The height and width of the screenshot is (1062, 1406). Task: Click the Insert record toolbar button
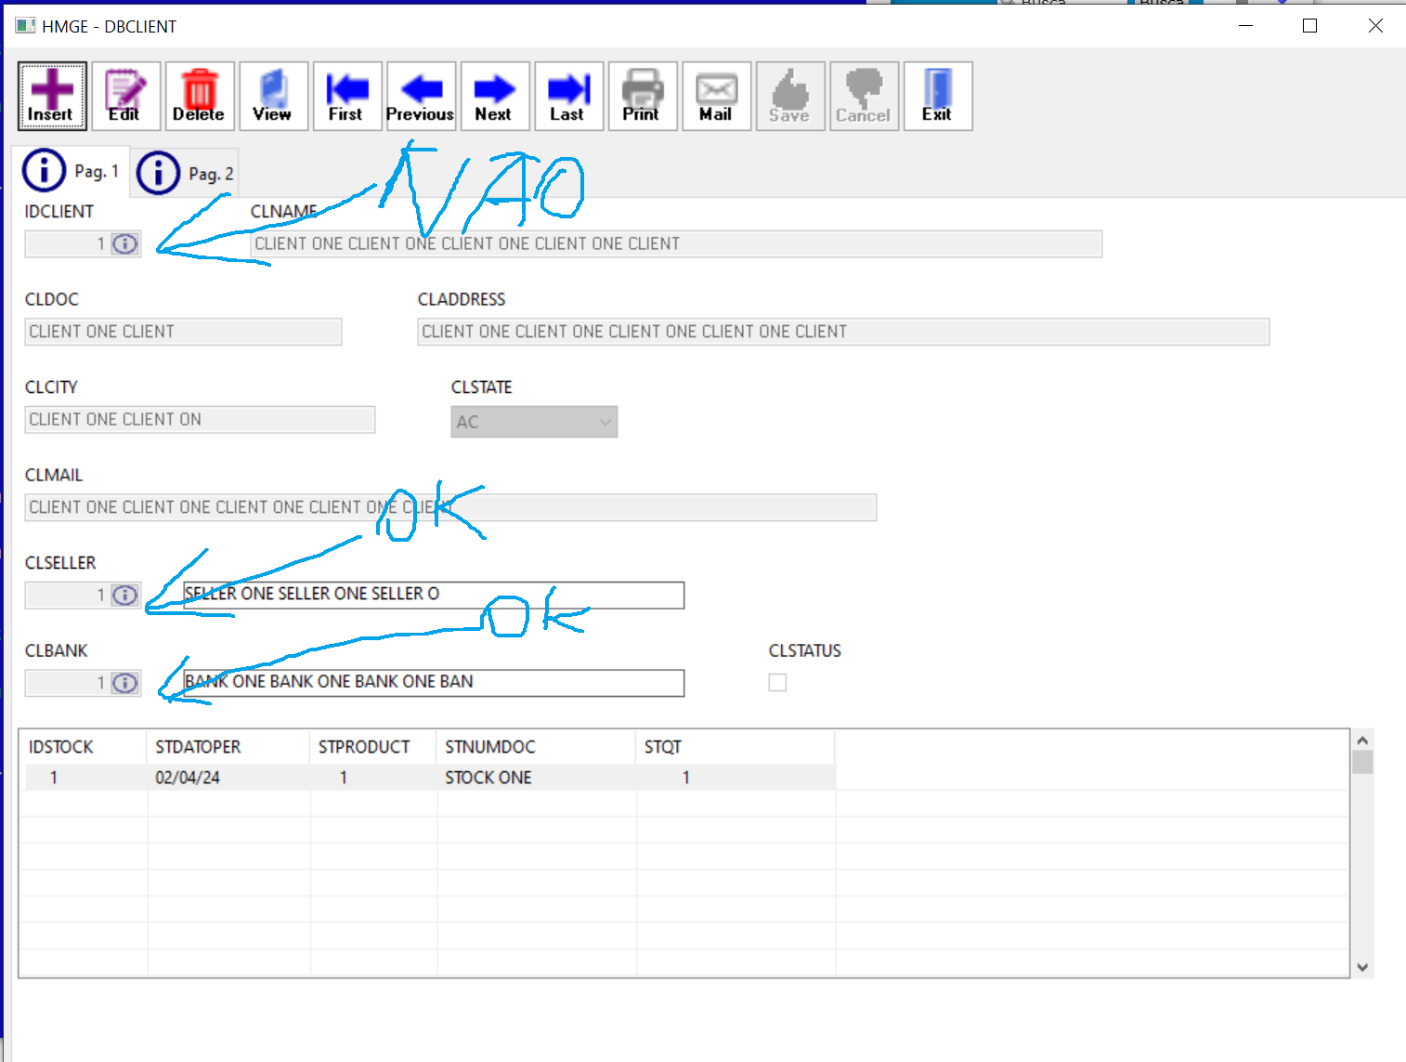tap(52, 97)
